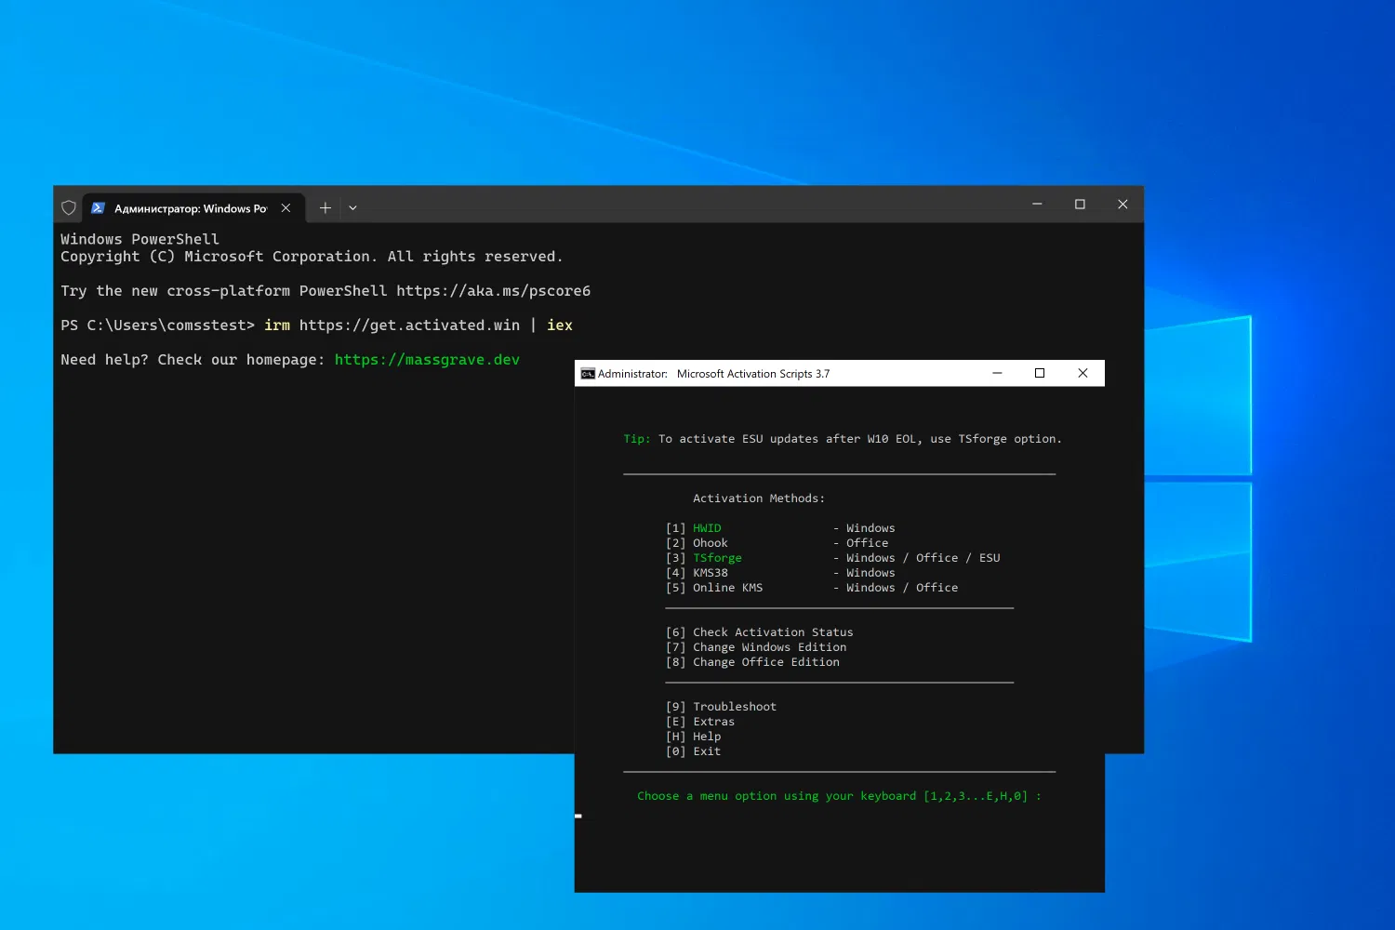Open the https://aka.ms/pscore6 link
Image resolution: width=1395 pixels, height=930 pixels.
[x=494, y=291]
